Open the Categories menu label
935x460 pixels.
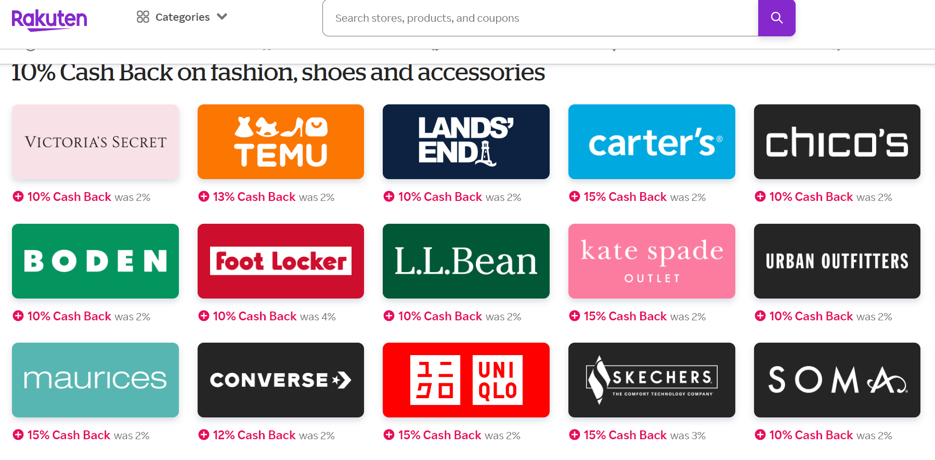[x=183, y=17]
